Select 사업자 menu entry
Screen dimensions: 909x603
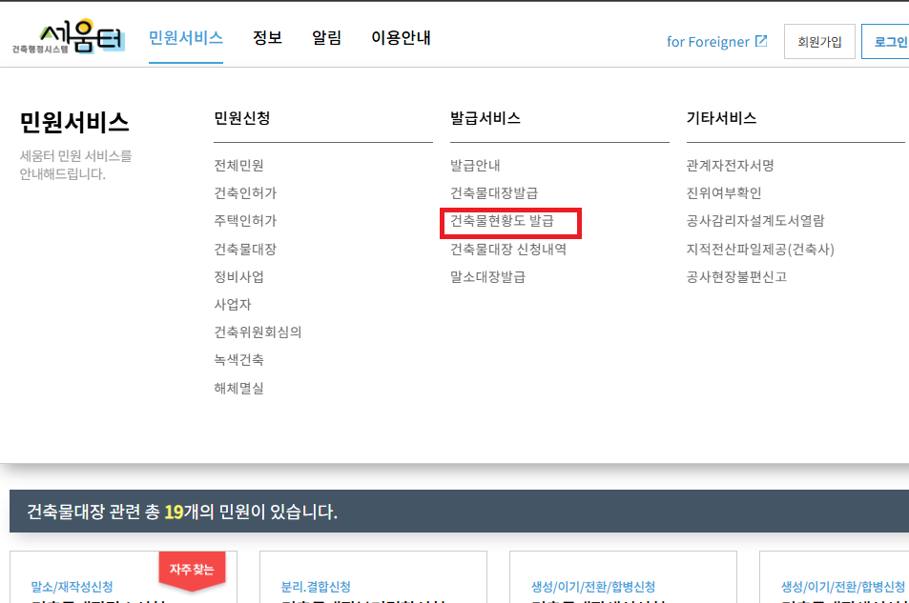click(x=233, y=305)
